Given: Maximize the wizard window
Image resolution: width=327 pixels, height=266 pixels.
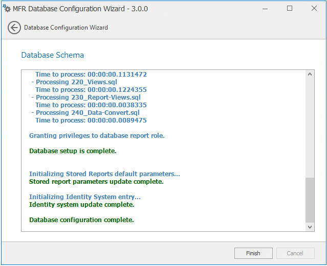Looking at the screenshot, I should [290, 8].
